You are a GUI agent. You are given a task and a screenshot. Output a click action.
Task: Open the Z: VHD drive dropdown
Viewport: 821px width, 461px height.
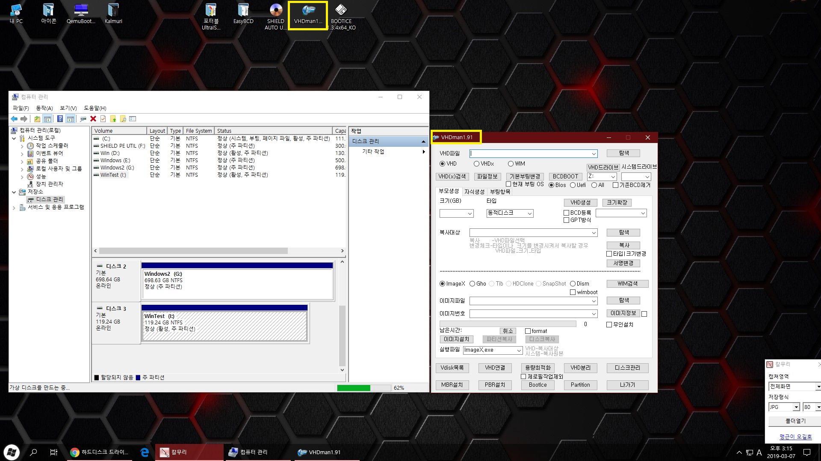tap(613, 177)
